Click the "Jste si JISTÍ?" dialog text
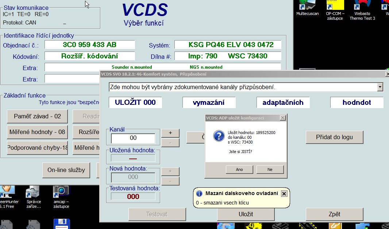Screen dimensions: 389x229 pyautogui.click(x=240, y=152)
